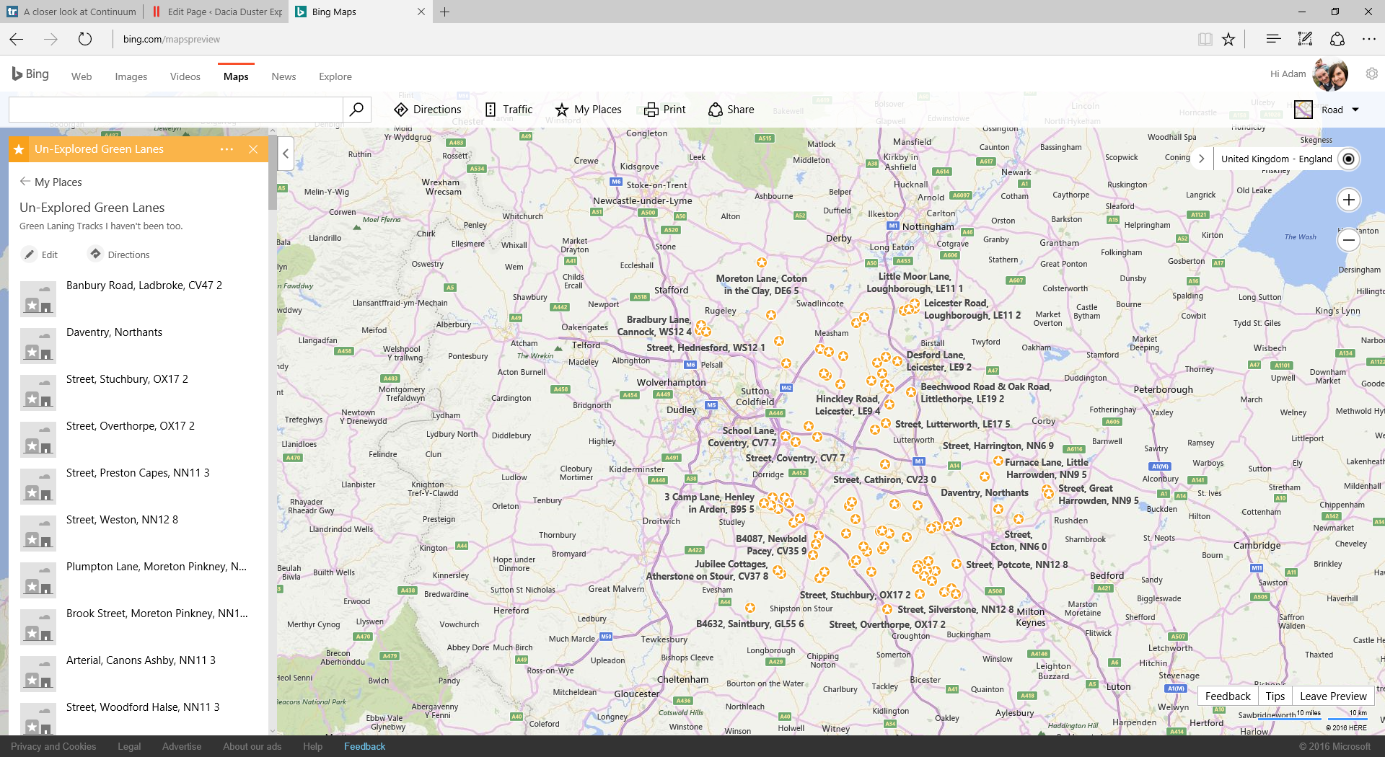Screen dimensions: 1385x757
Task: Switch to the Images tab
Action: point(131,76)
